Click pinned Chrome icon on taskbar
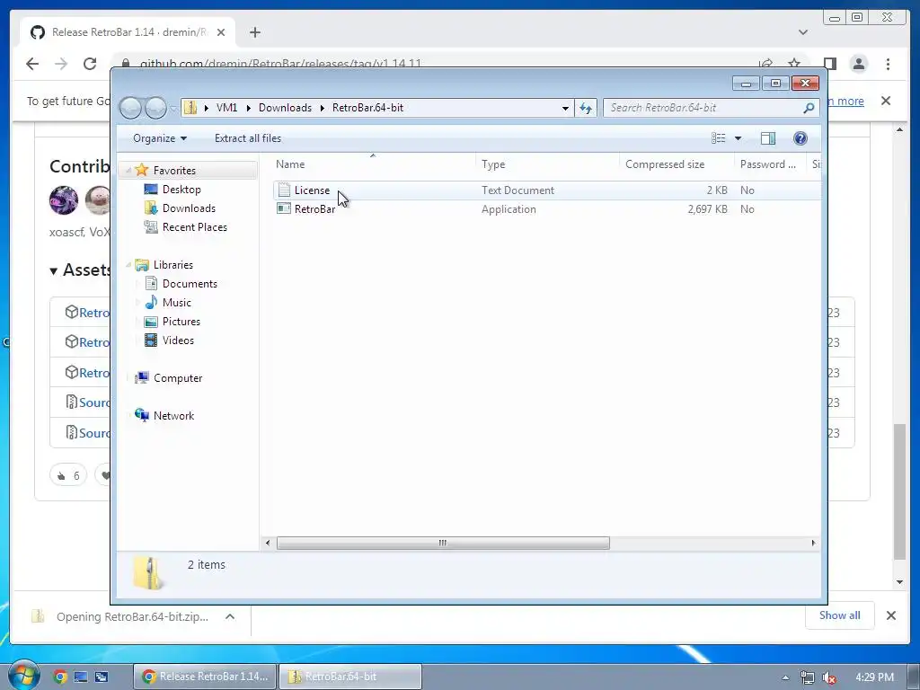The width and height of the screenshot is (920, 690). tap(60, 677)
